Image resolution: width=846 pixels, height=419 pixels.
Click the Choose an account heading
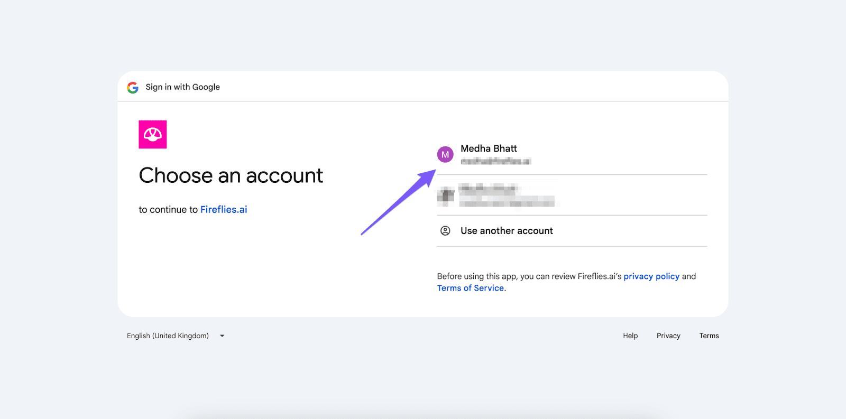[231, 175]
